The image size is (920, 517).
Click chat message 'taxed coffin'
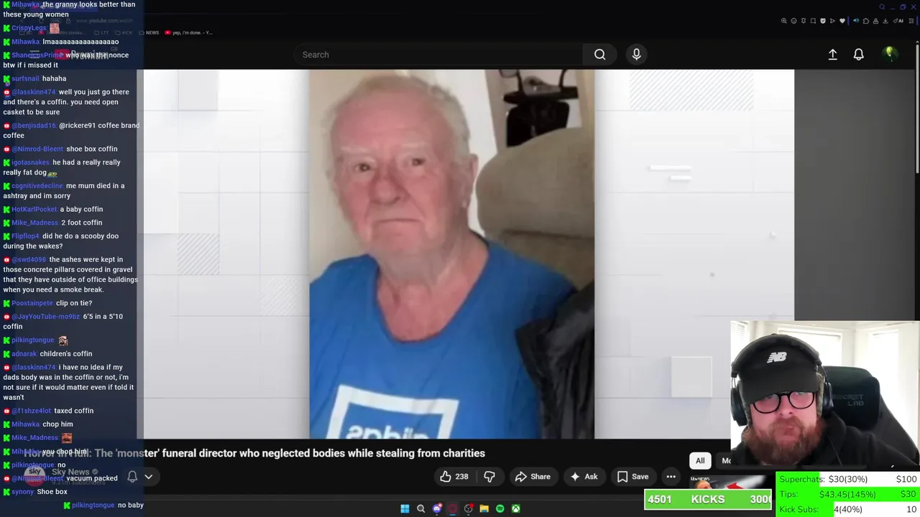click(x=74, y=411)
